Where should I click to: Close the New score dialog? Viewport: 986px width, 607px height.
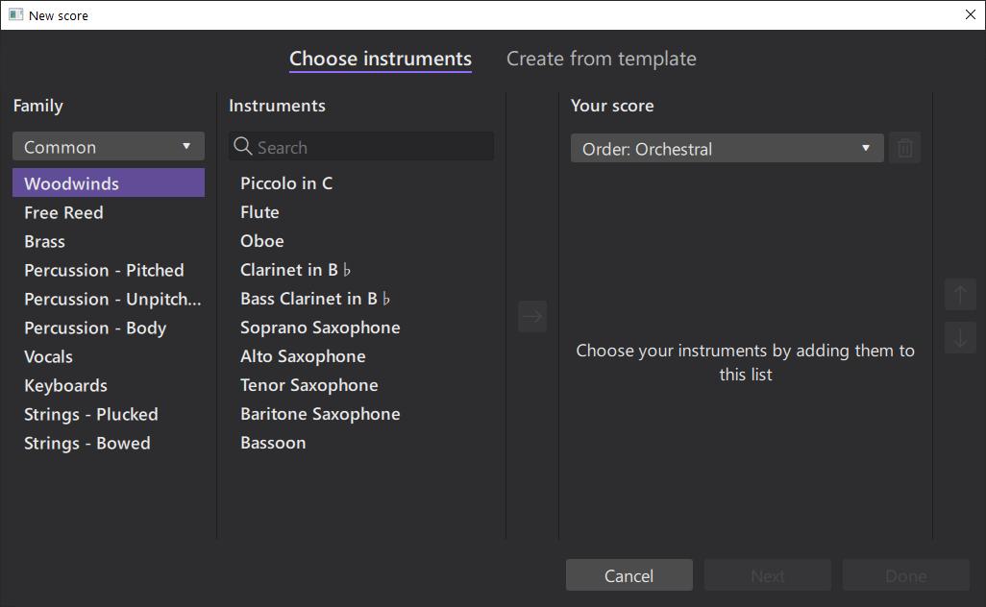point(970,15)
